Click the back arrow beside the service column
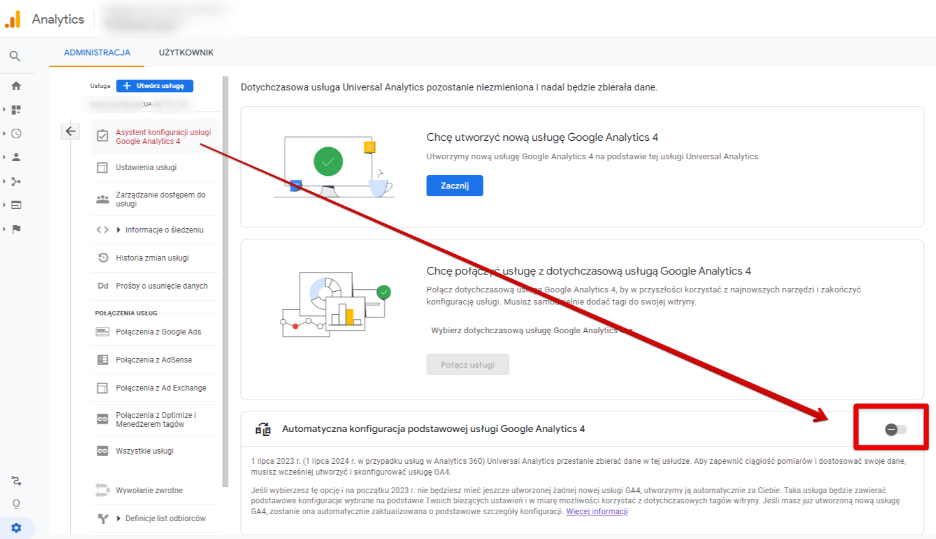 [70, 131]
